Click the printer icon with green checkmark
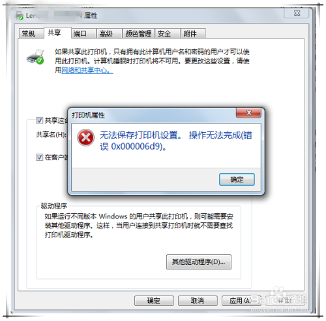 click(35, 57)
